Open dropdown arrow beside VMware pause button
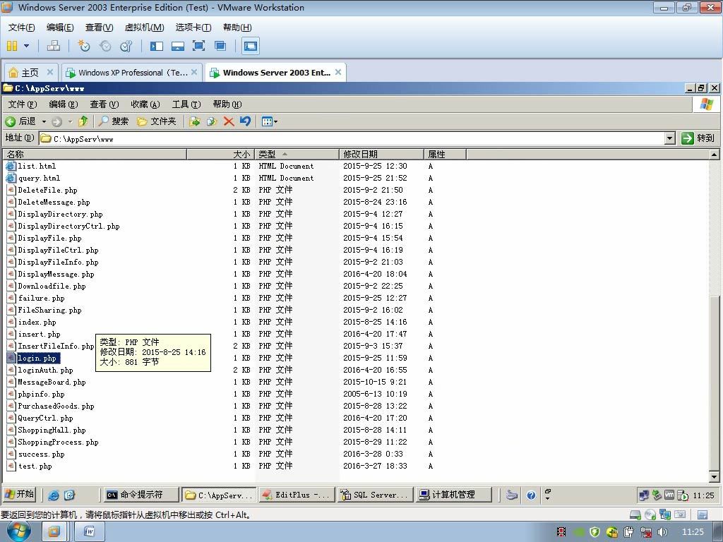Image resolution: width=723 pixels, height=542 pixels. pos(26,46)
